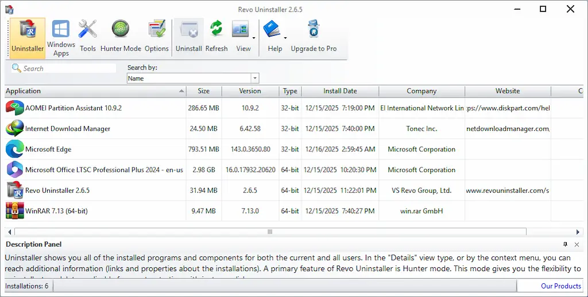The height and width of the screenshot is (297, 588).
Task: Sort by the Size column header
Action: tap(204, 91)
